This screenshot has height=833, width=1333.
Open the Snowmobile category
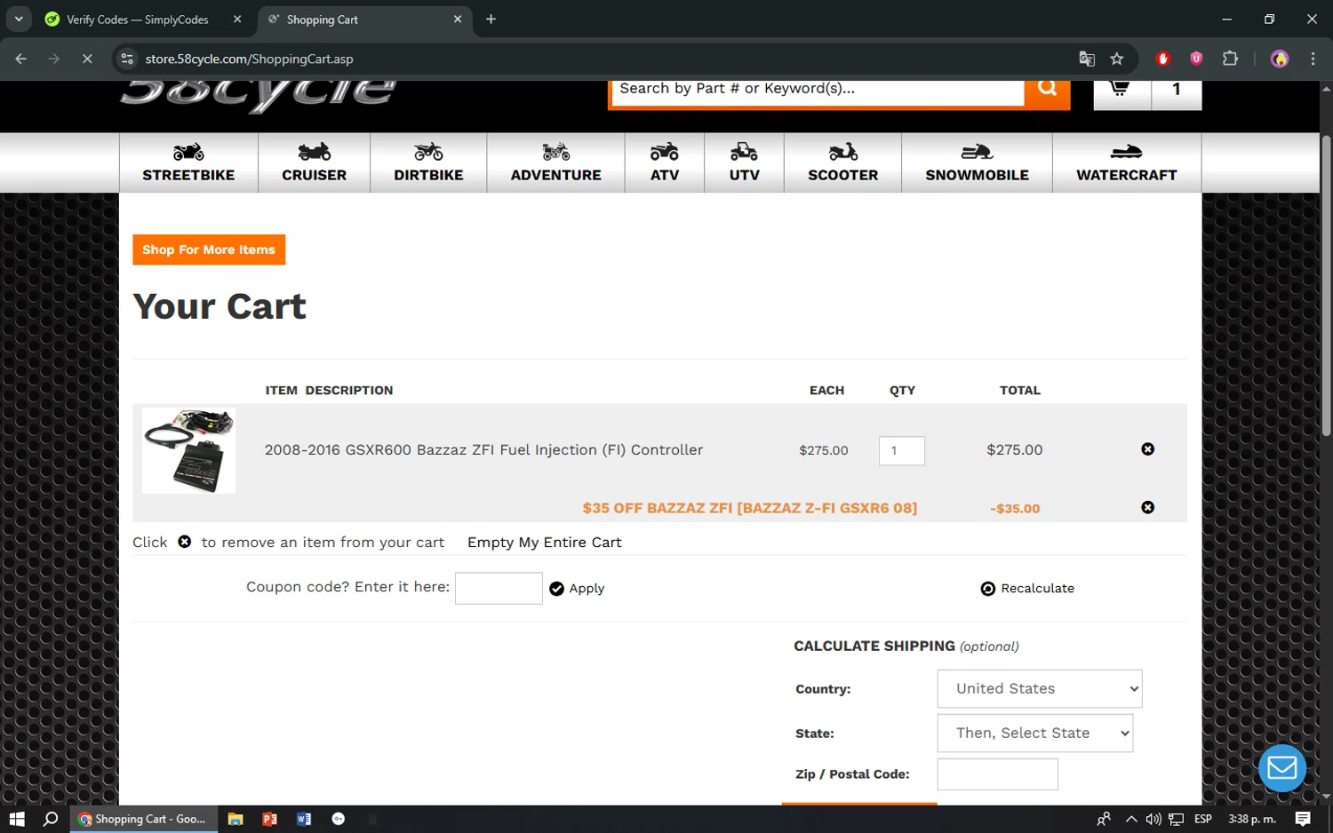[x=977, y=163]
